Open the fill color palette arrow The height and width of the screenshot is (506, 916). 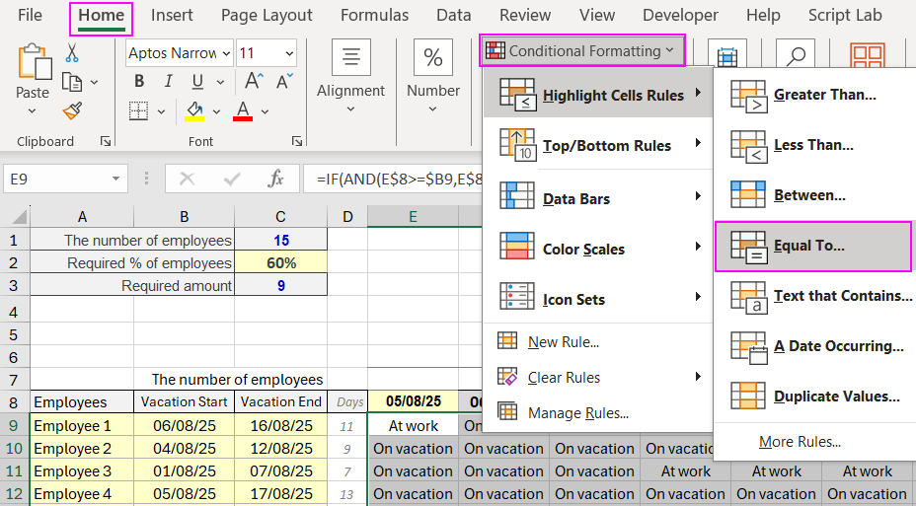[x=216, y=110]
